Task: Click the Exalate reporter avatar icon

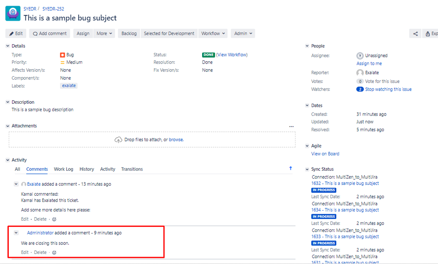Action: click(360, 73)
